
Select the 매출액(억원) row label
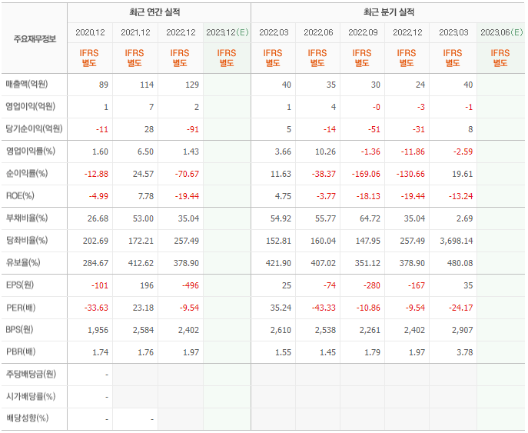27,85
